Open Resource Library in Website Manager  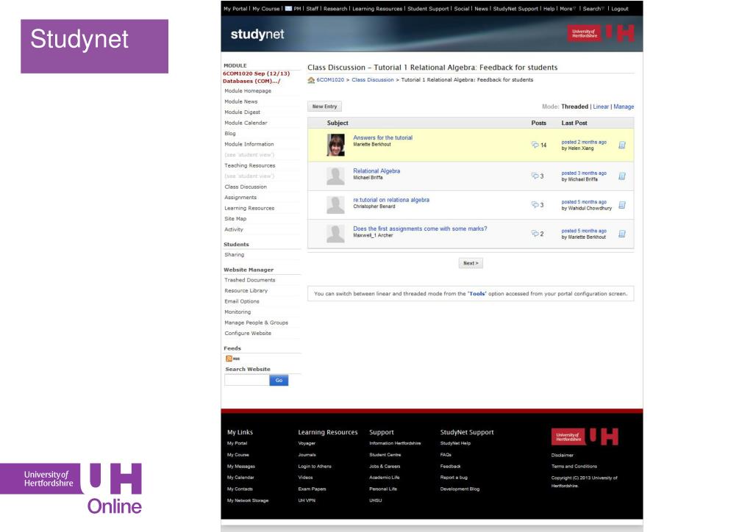pyautogui.click(x=246, y=291)
